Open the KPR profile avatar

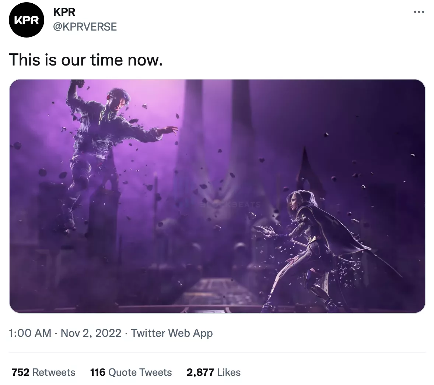click(x=26, y=20)
